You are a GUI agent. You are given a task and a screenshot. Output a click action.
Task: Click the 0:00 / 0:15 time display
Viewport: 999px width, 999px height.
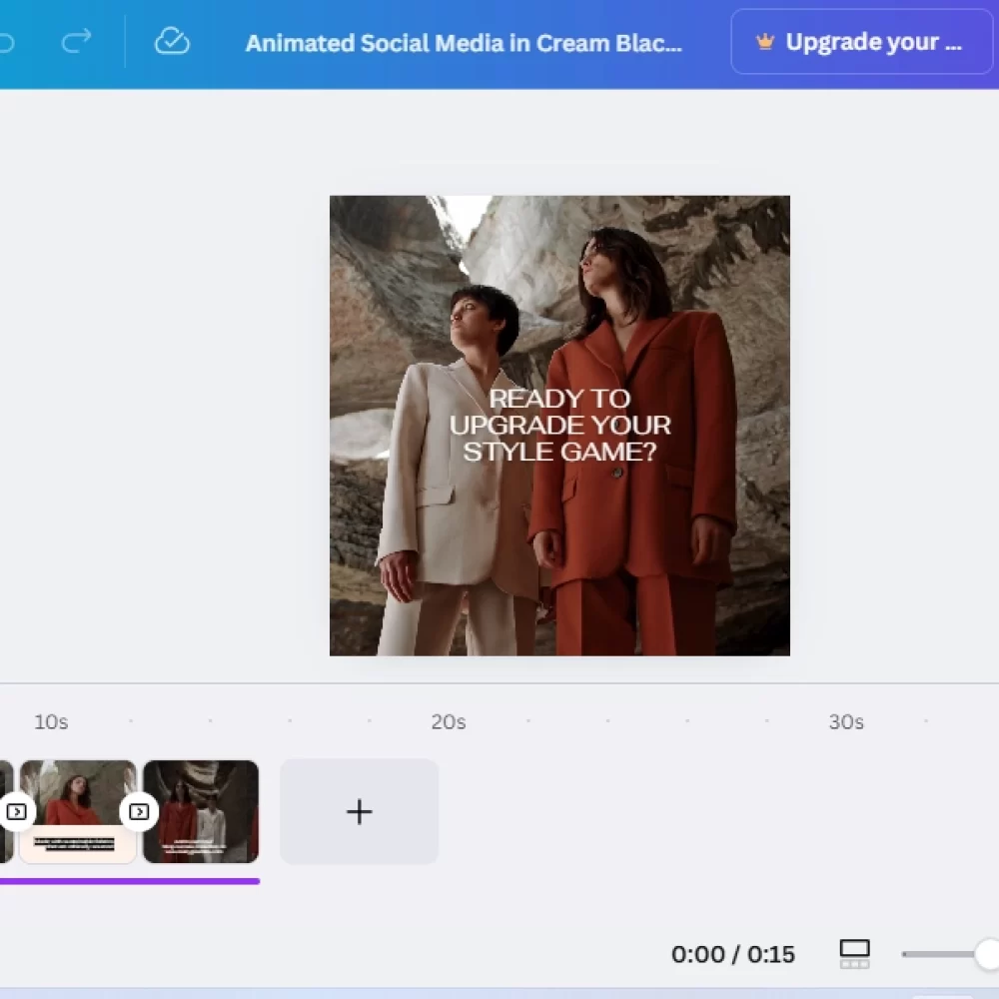pos(732,954)
